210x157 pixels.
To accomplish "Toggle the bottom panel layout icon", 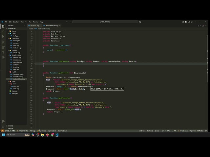I will click(x=189, y=22).
